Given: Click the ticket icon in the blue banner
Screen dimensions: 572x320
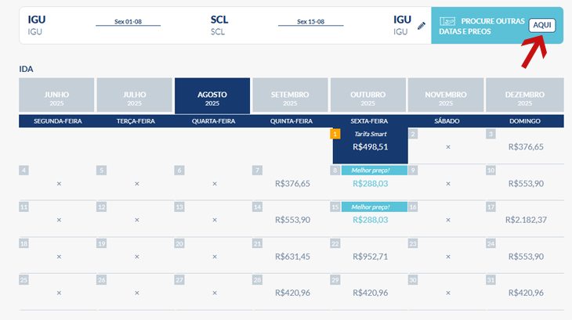Looking at the screenshot, I should point(447,21).
